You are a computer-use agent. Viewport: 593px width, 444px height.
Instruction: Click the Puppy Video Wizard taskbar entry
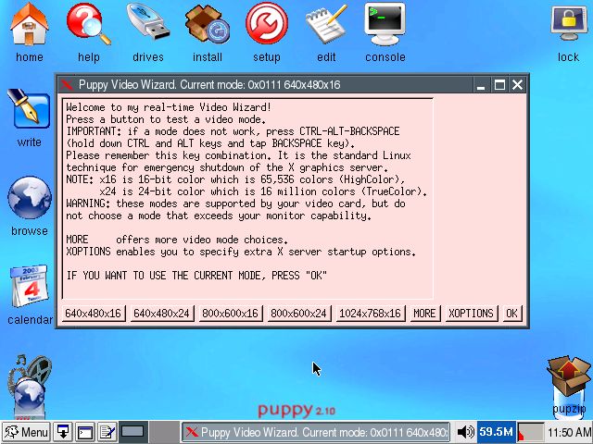316,432
